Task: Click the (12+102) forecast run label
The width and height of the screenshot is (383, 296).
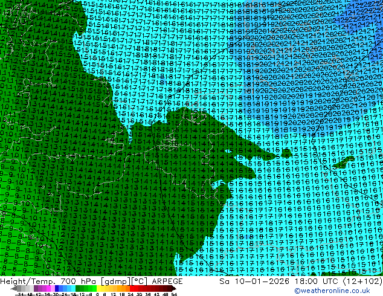Action: pos(362,282)
